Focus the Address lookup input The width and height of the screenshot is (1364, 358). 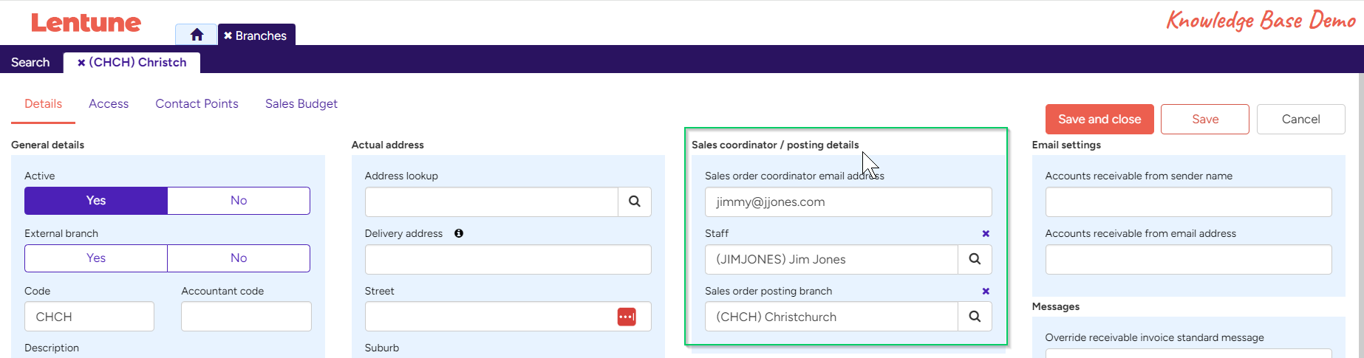click(491, 202)
